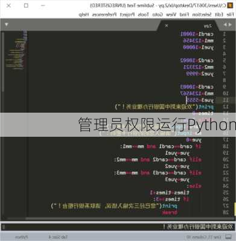Click the panel switcher icon in status bar

[x=228, y=237]
